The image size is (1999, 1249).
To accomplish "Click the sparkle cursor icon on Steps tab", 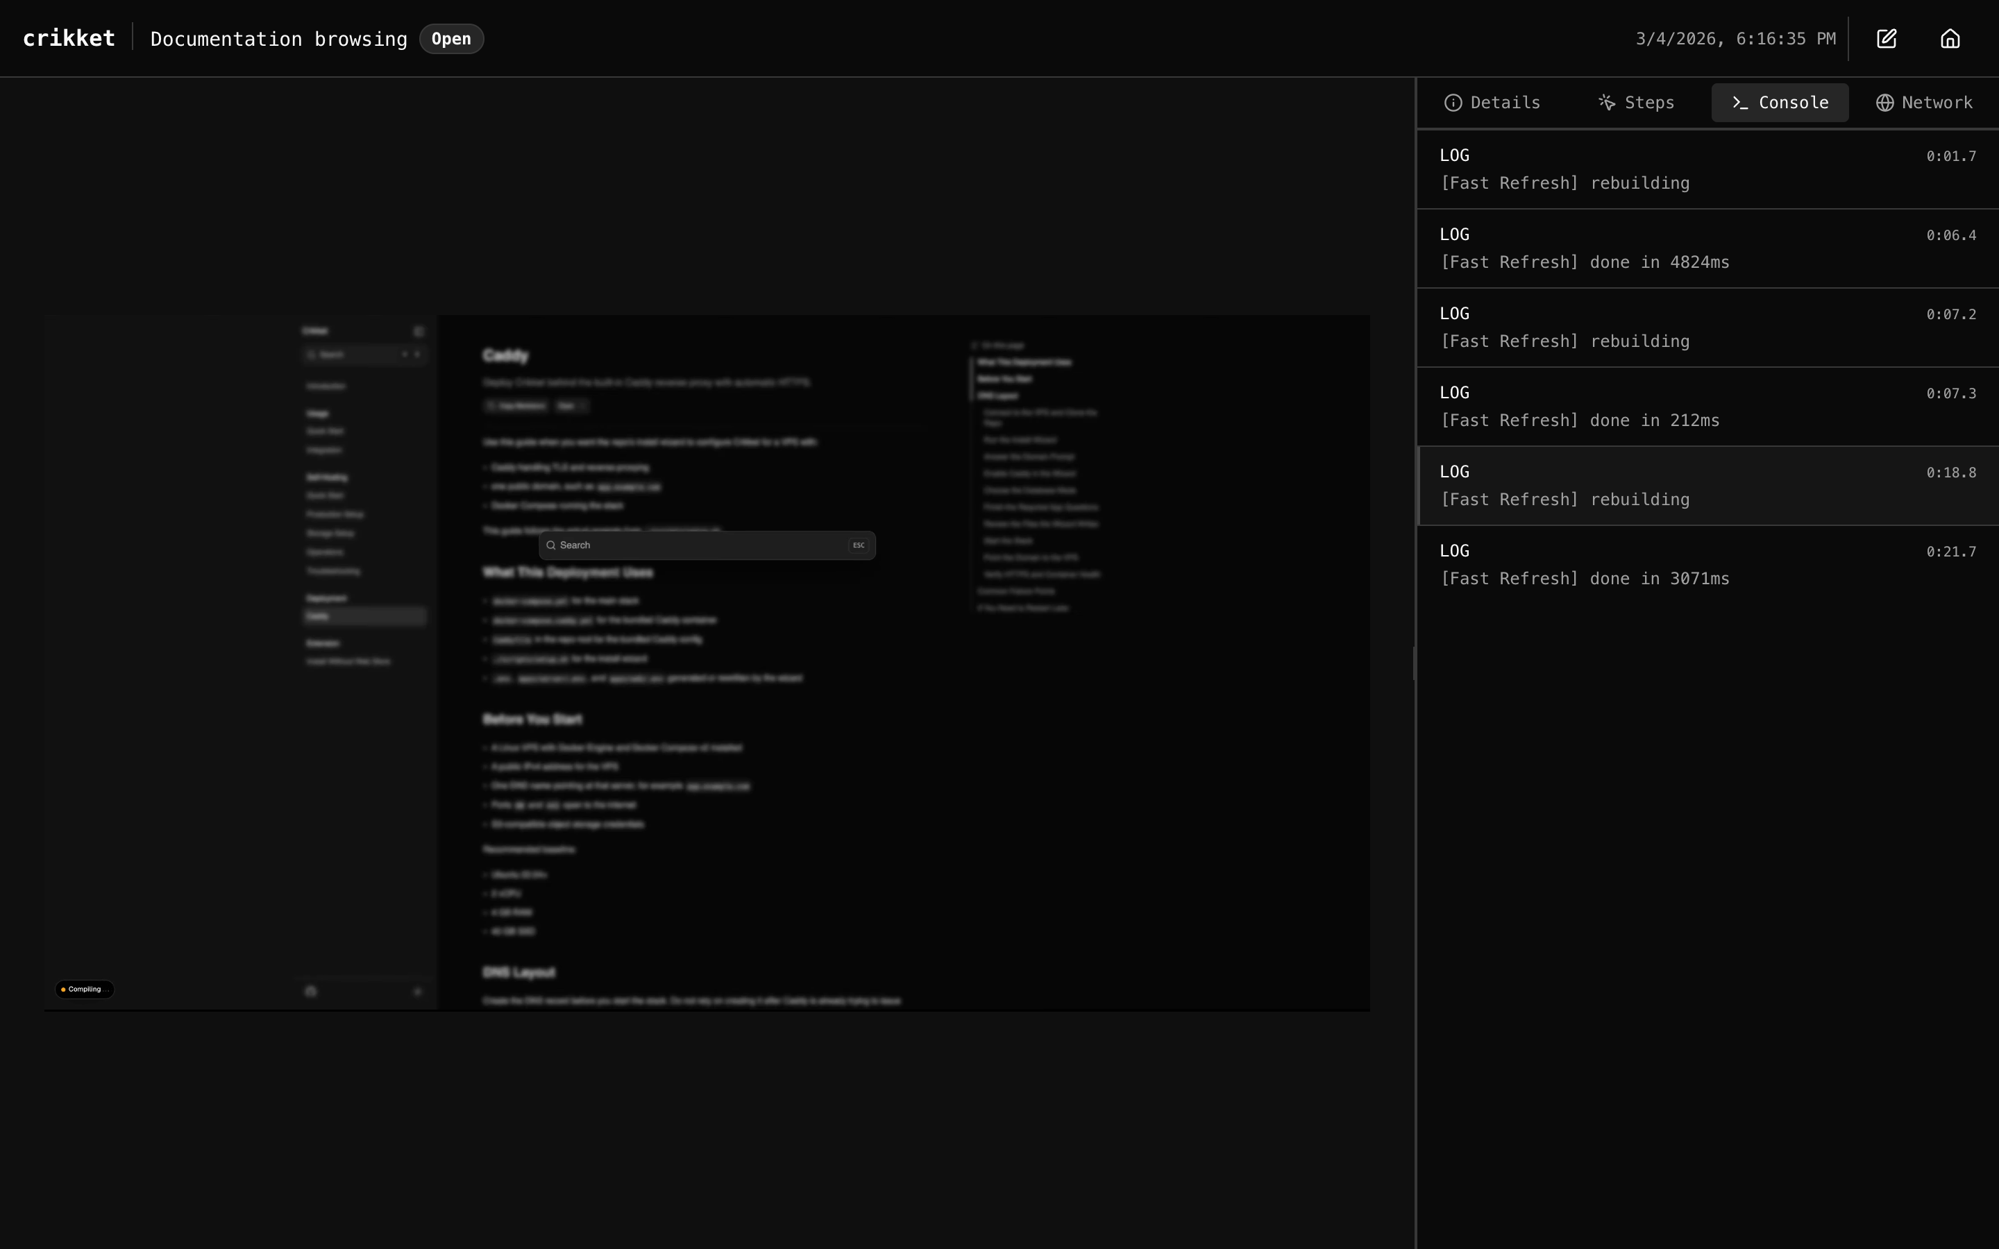I will point(1607,103).
